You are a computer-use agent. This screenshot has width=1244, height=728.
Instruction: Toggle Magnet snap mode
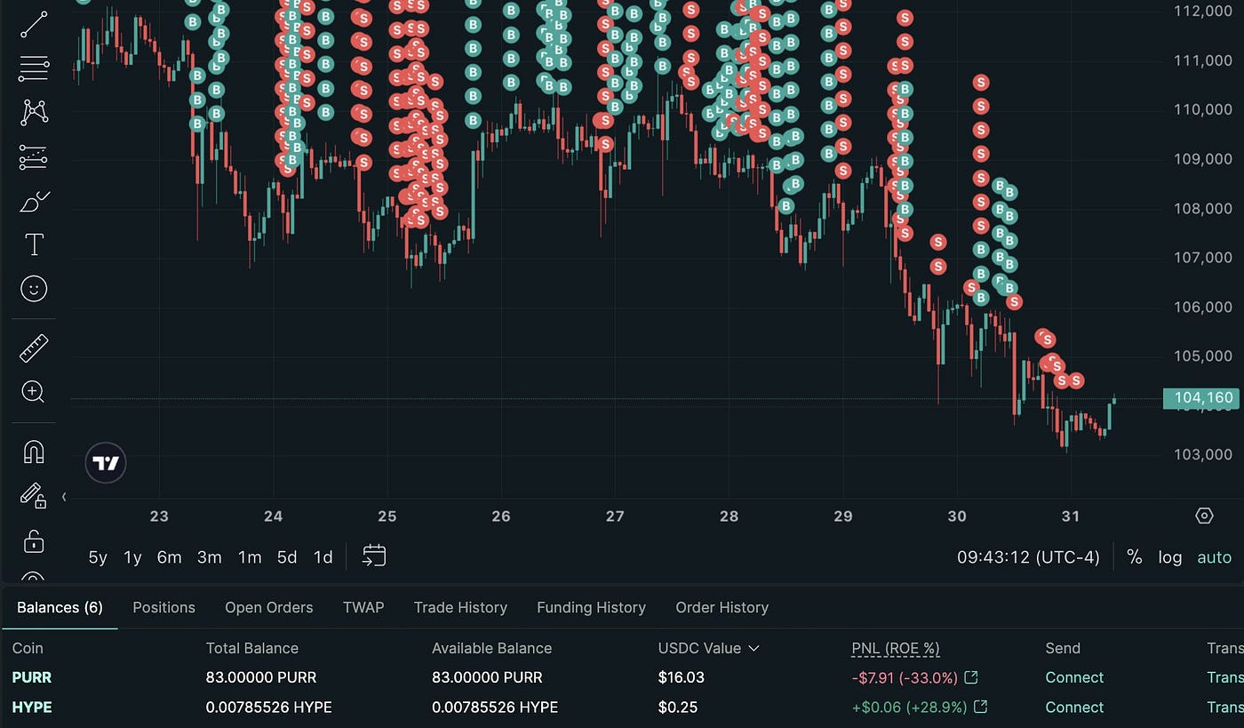point(33,452)
